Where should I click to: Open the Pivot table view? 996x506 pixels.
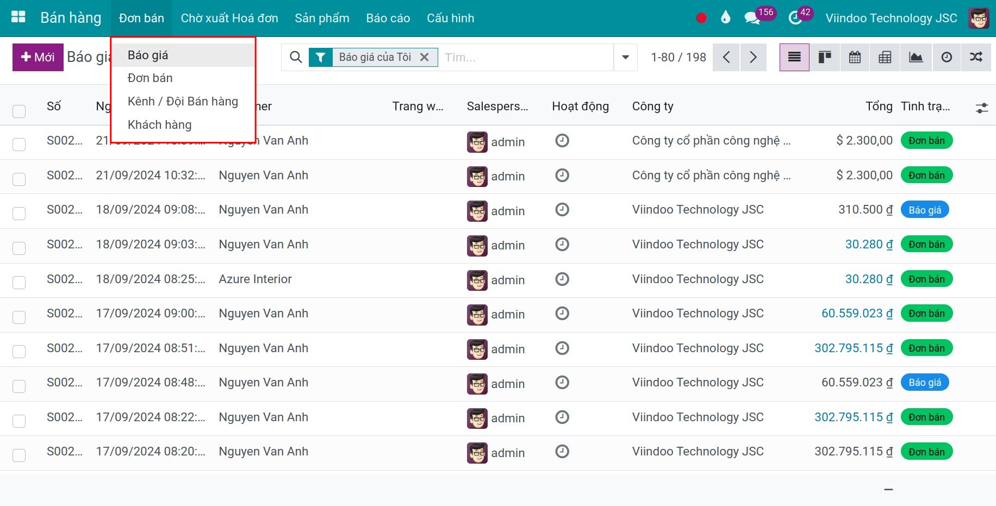point(885,57)
